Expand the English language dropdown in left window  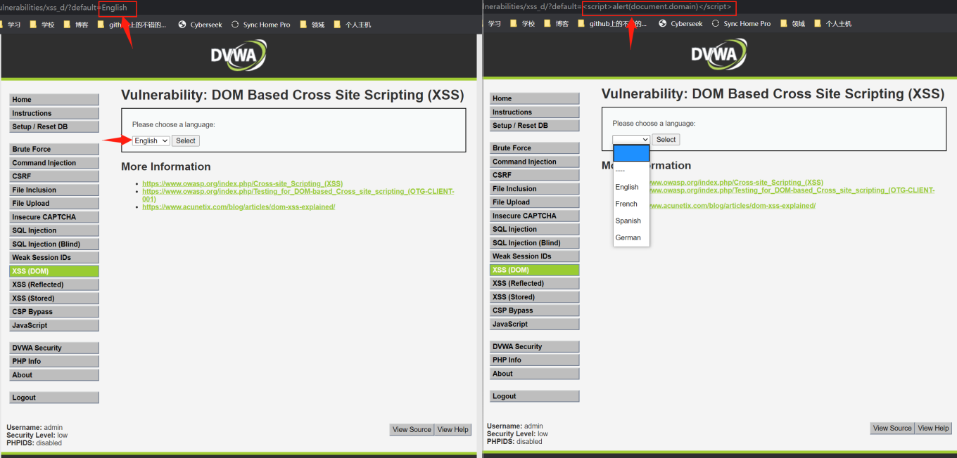(151, 140)
